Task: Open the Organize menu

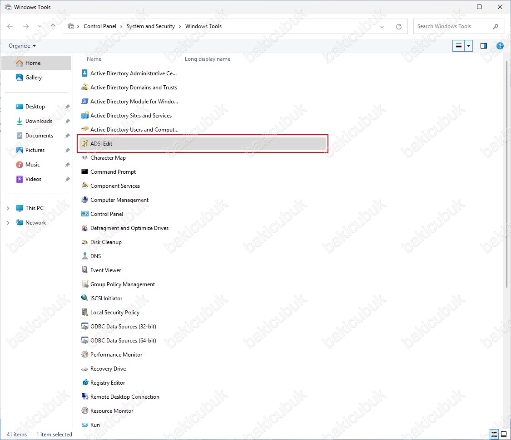Action: 22,46
